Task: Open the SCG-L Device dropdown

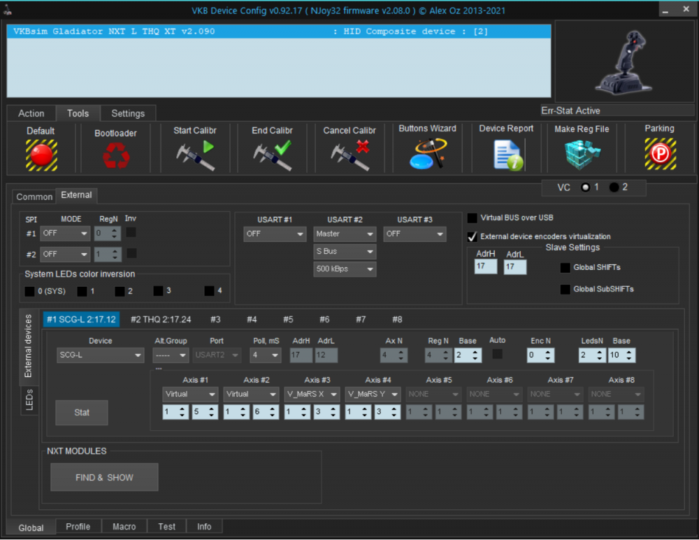Action: coord(100,355)
